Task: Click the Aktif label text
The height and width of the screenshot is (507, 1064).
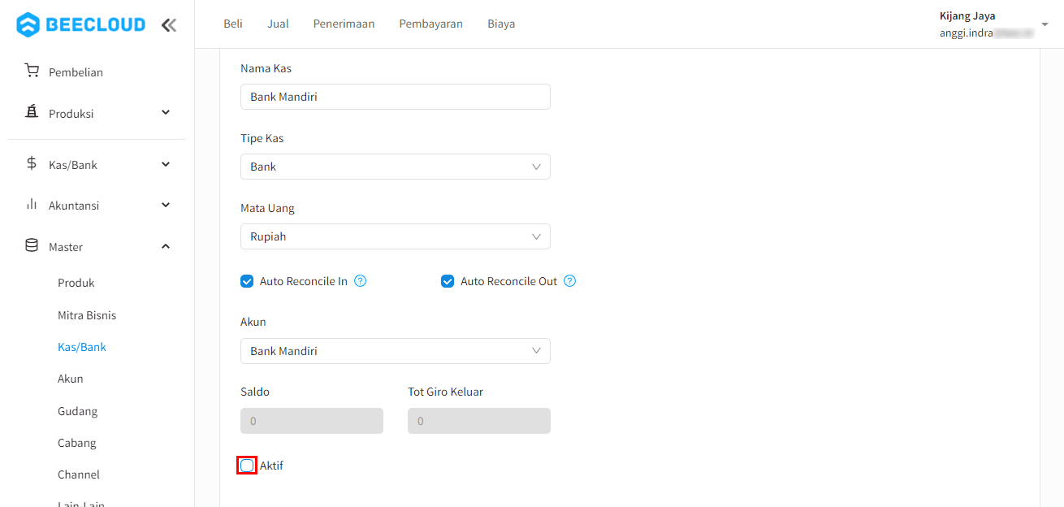Action: click(x=271, y=466)
